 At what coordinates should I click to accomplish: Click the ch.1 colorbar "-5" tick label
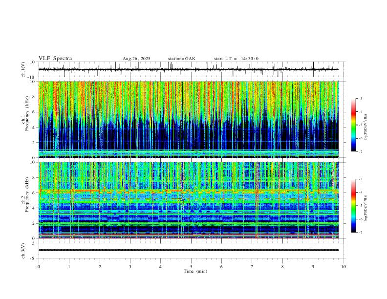361,125
